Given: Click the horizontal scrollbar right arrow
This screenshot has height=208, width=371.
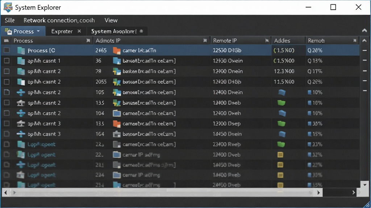Looking at the screenshot, I should (319, 193).
